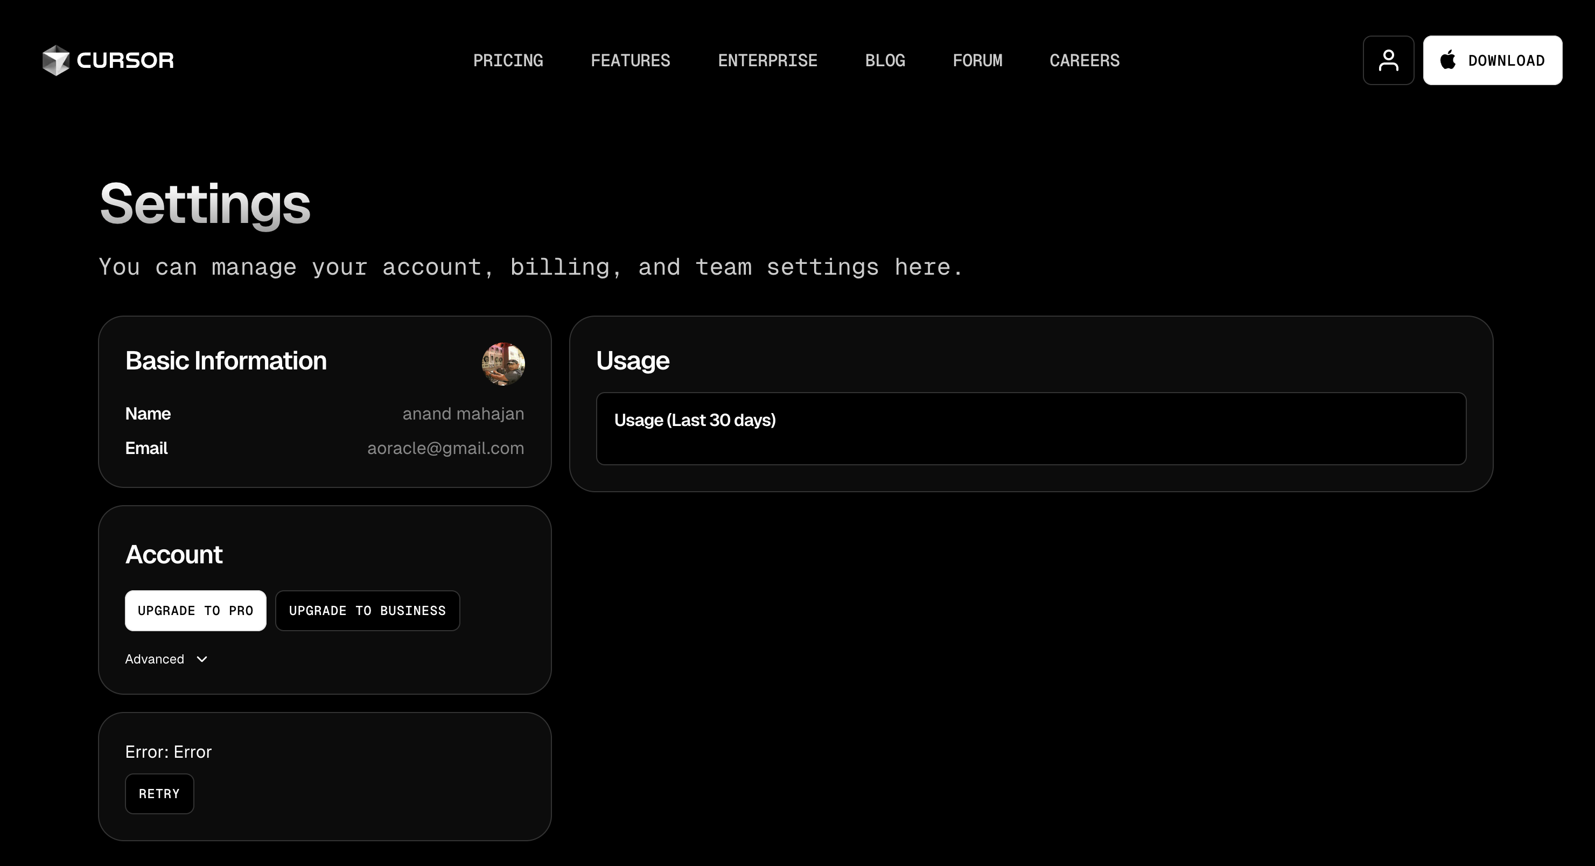
Task: Expand the Advanced account options
Action: (155, 659)
